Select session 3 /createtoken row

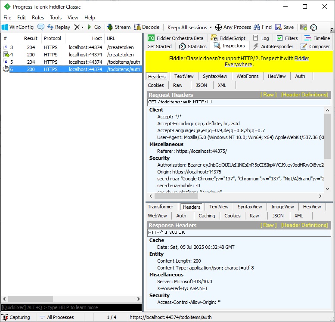71,47
